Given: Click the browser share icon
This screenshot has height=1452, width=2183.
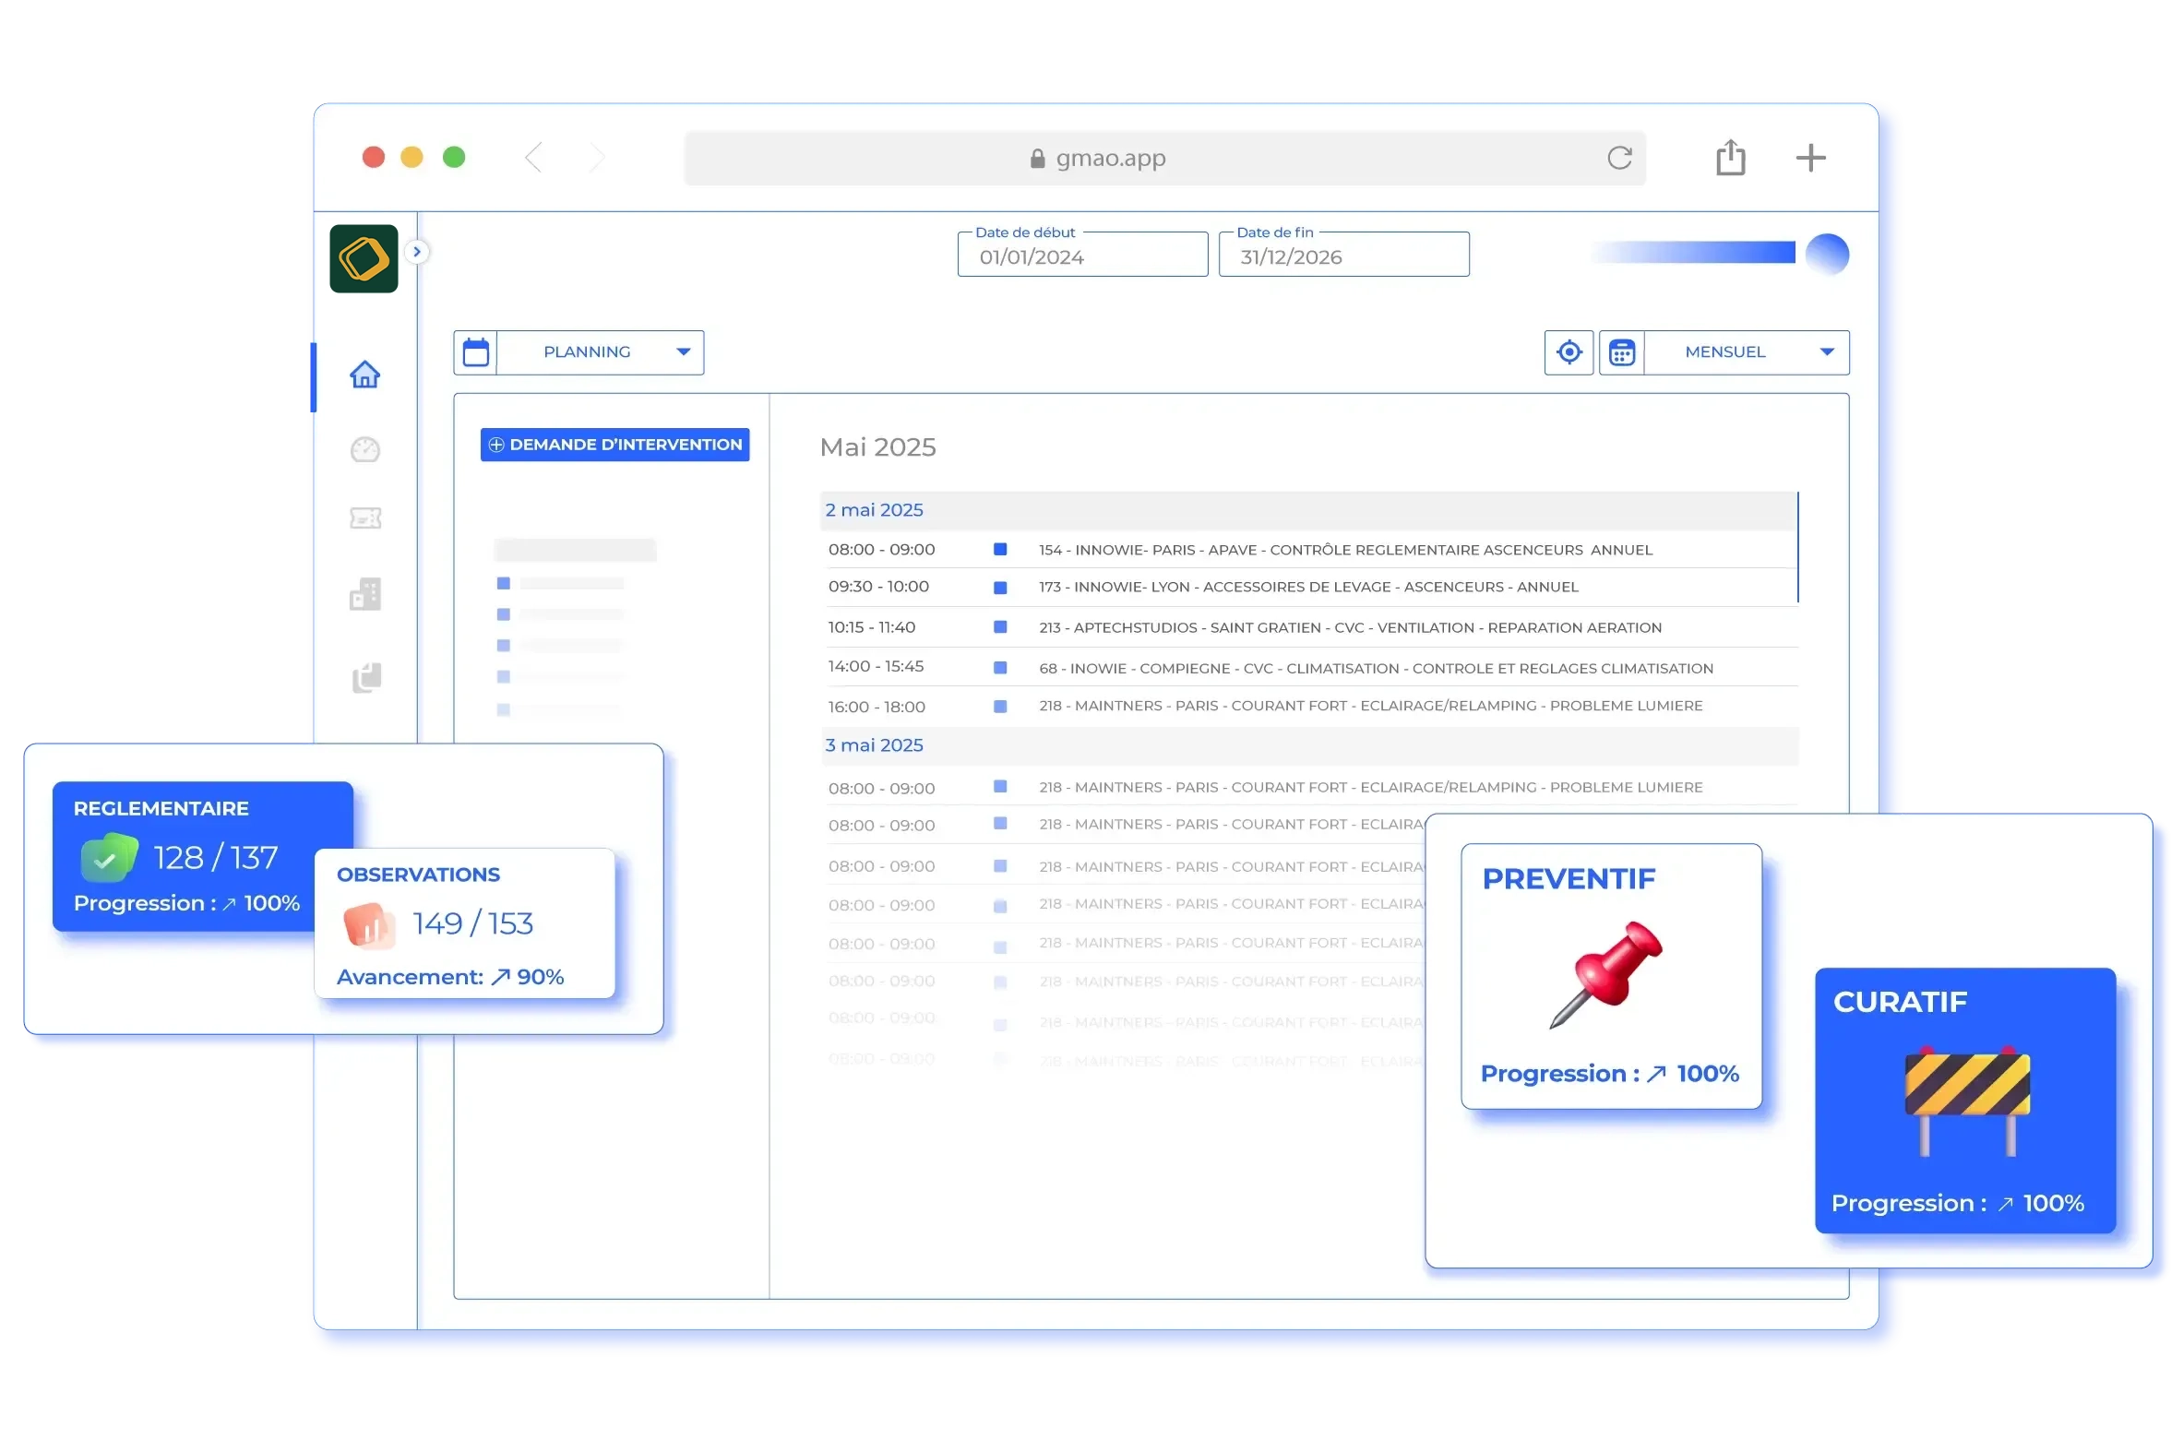Looking at the screenshot, I should tap(1730, 158).
